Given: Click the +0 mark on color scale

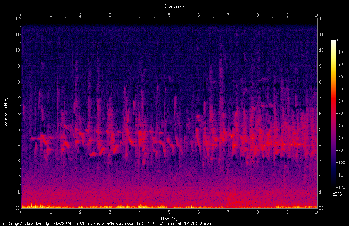Looking at the screenshot, I should click(338, 40).
